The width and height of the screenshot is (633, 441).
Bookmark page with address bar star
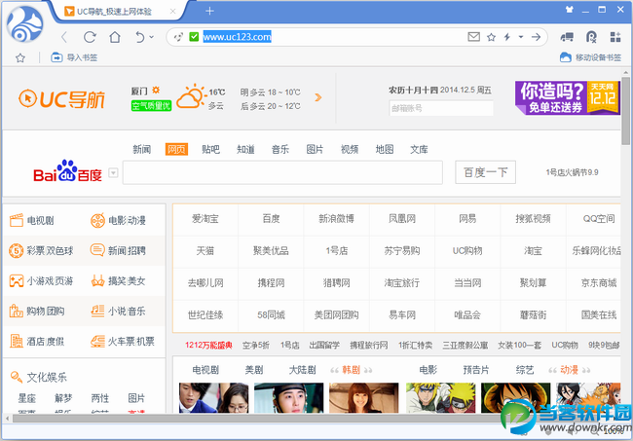point(491,37)
